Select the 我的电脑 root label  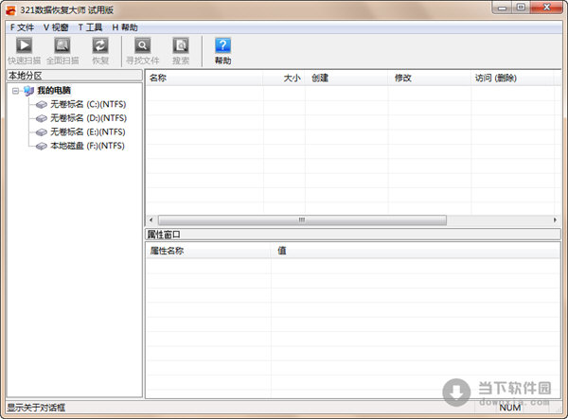click(x=54, y=91)
